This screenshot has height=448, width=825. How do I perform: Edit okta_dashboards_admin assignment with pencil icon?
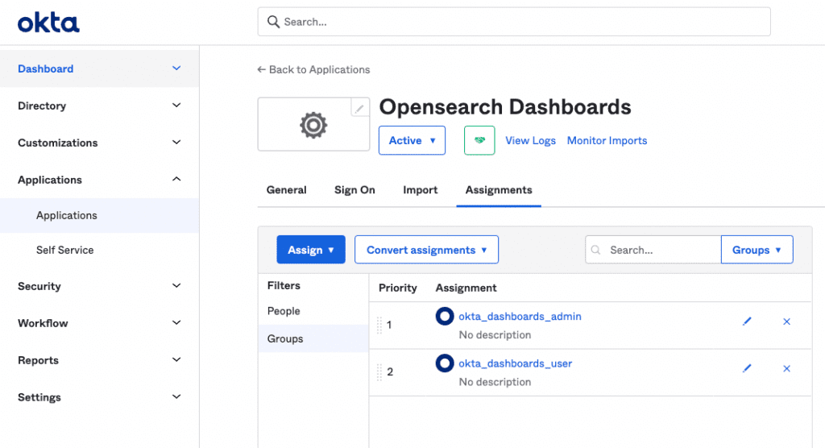[747, 321]
